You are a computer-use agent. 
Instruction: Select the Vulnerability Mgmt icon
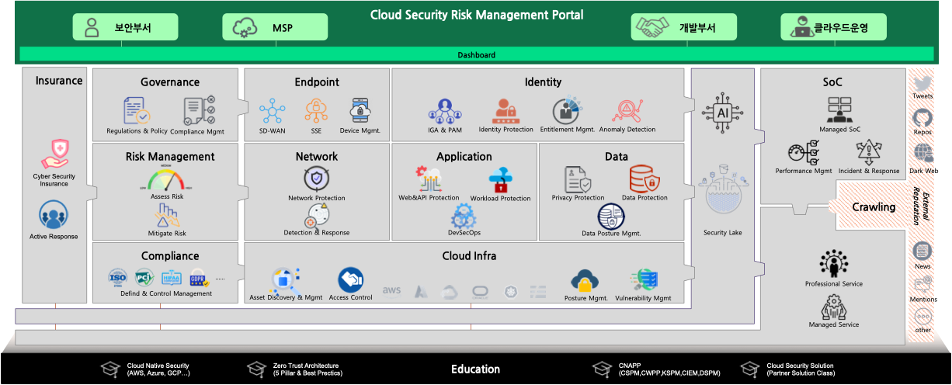tap(643, 280)
